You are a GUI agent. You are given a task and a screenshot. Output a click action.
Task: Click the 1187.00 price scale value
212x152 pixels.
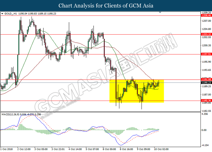[207, 95]
